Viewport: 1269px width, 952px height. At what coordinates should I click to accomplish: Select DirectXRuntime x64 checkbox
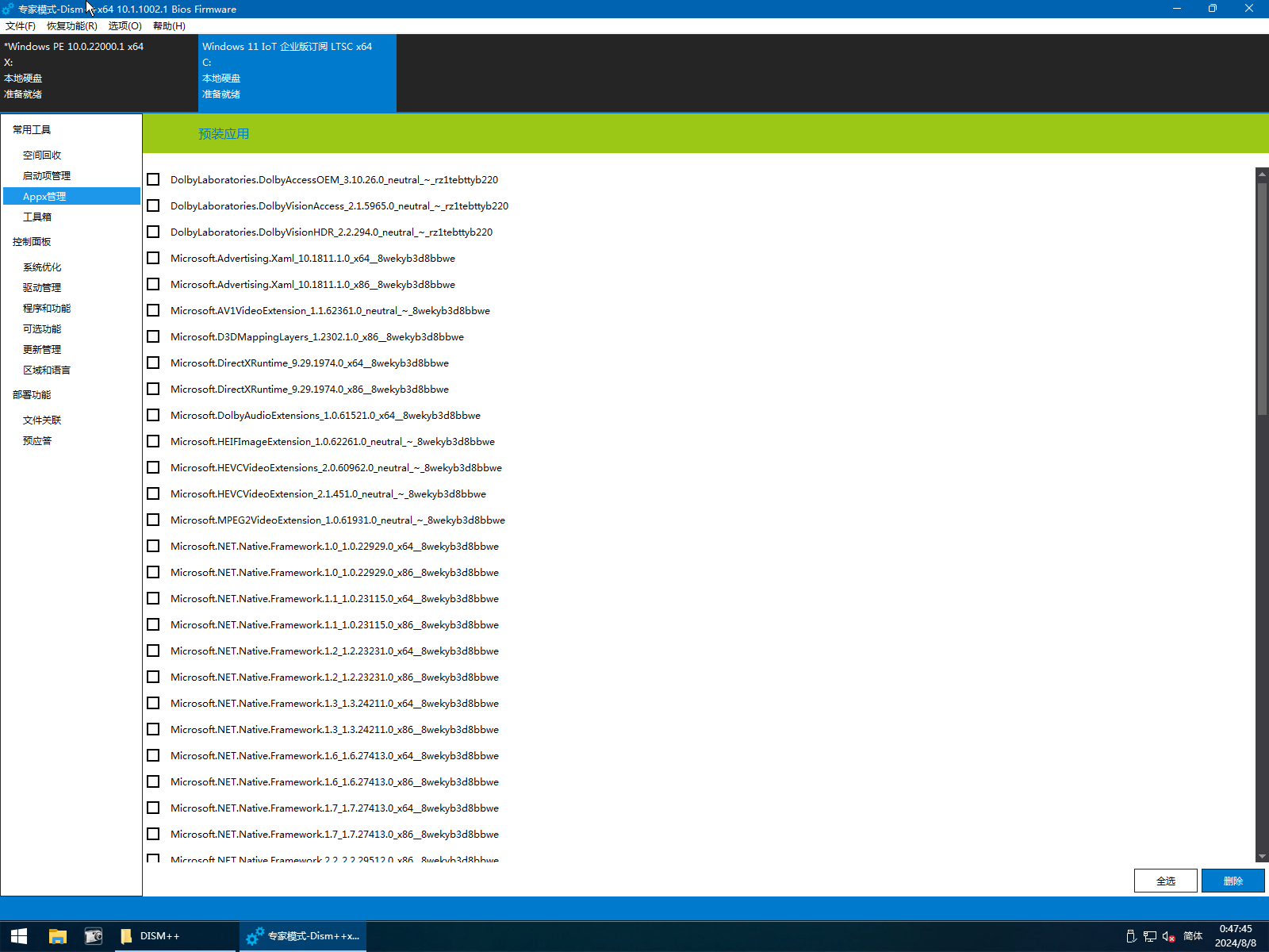click(x=153, y=363)
